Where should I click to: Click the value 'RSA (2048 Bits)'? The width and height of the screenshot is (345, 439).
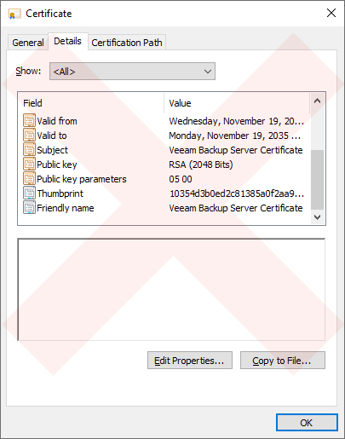(x=201, y=165)
